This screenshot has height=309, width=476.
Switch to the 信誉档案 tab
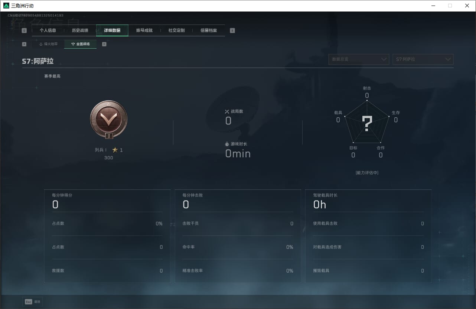(209, 30)
